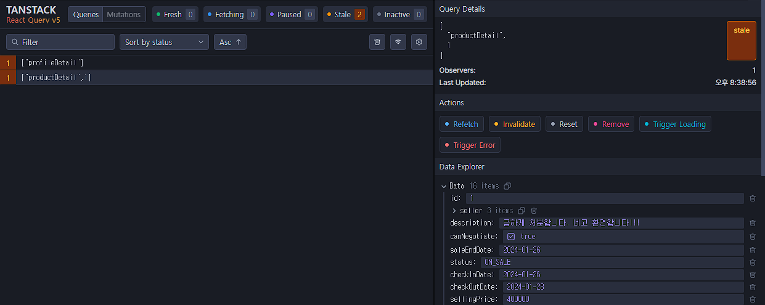Delete the seller item via its trash icon
Image resolution: width=765 pixels, height=305 pixels.
coord(534,211)
